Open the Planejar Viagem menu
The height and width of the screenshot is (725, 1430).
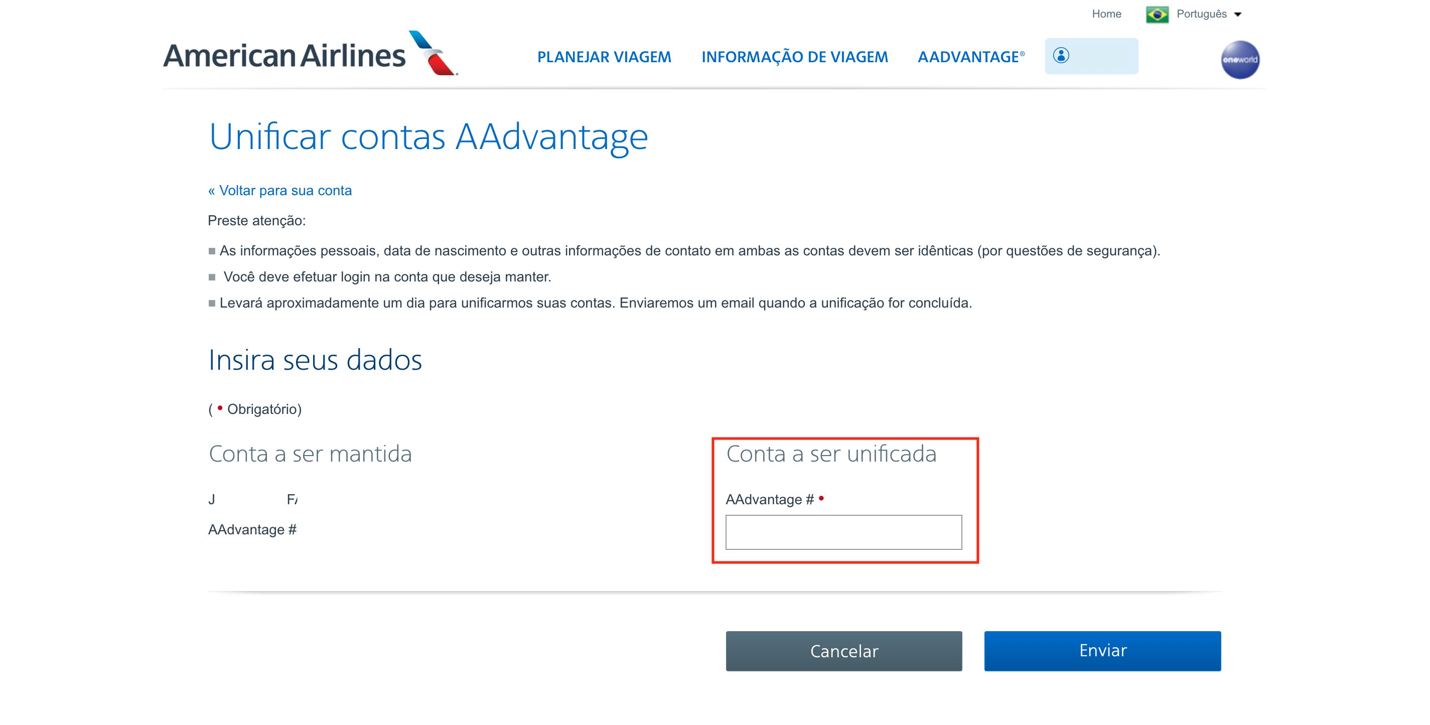point(604,57)
